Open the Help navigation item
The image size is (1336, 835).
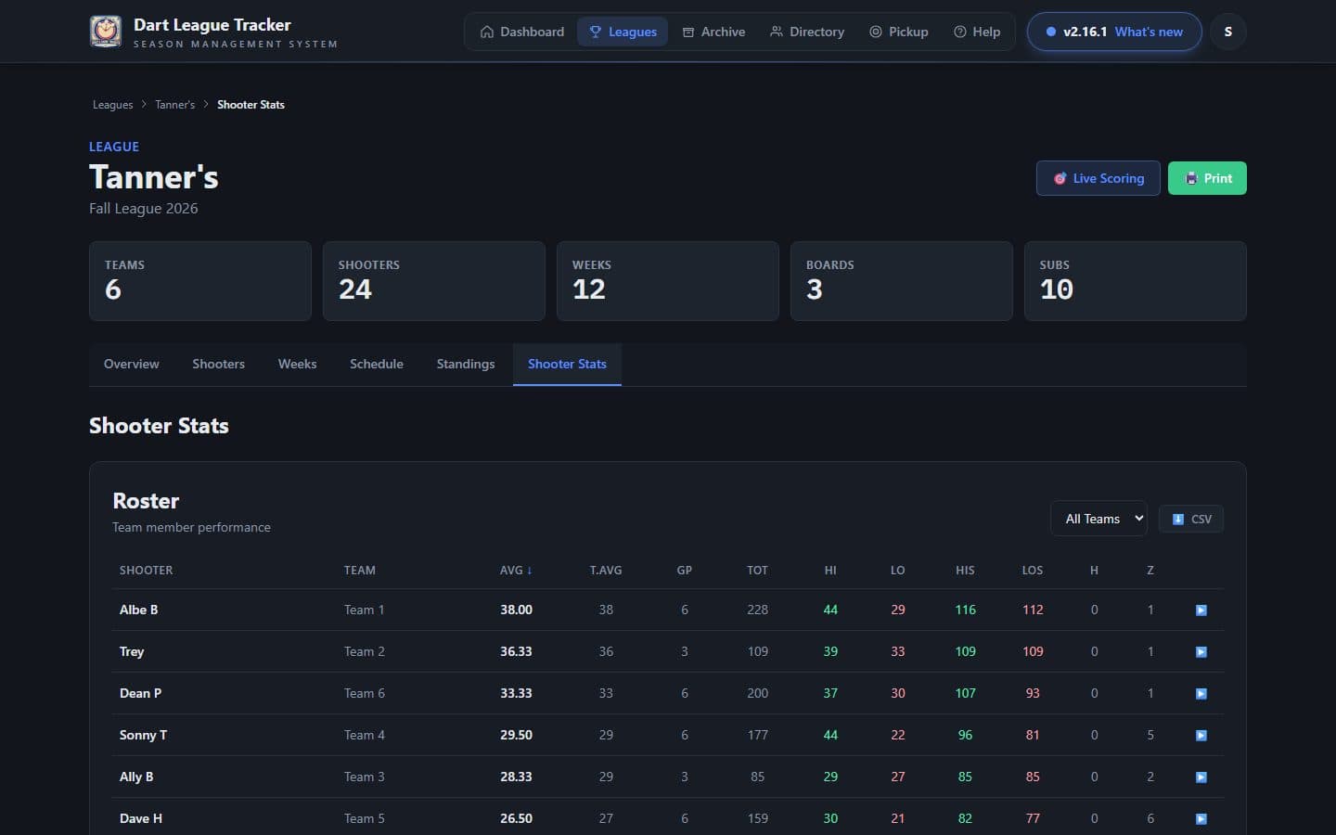coord(977,32)
